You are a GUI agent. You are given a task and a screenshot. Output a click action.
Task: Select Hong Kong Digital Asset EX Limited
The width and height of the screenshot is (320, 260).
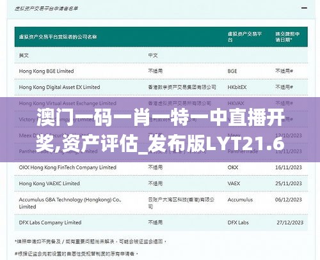tap(60, 87)
